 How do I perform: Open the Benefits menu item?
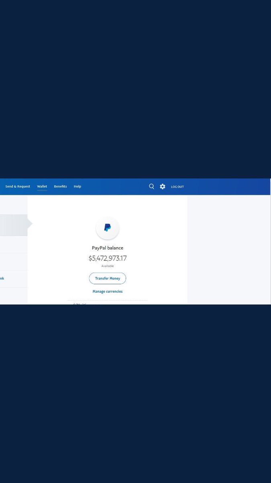(x=60, y=186)
